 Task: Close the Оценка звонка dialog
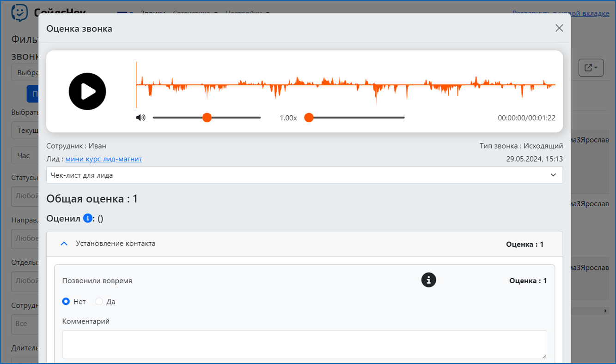click(x=559, y=28)
